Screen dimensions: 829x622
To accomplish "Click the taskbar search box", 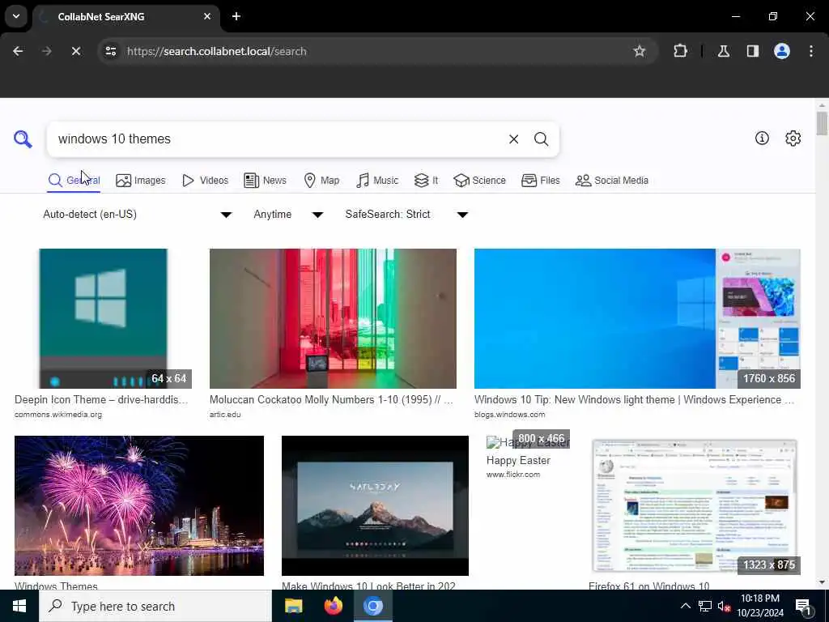I will pyautogui.click(x=155, y=606).
